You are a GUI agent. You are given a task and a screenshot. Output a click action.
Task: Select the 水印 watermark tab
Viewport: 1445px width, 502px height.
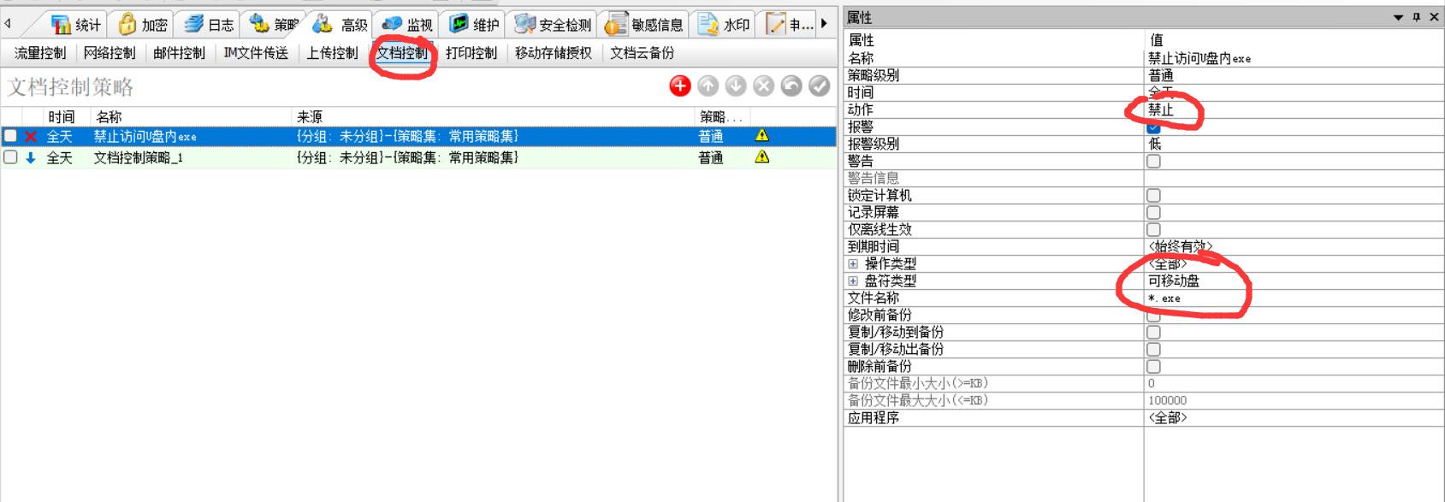click(x=724, y=25)
